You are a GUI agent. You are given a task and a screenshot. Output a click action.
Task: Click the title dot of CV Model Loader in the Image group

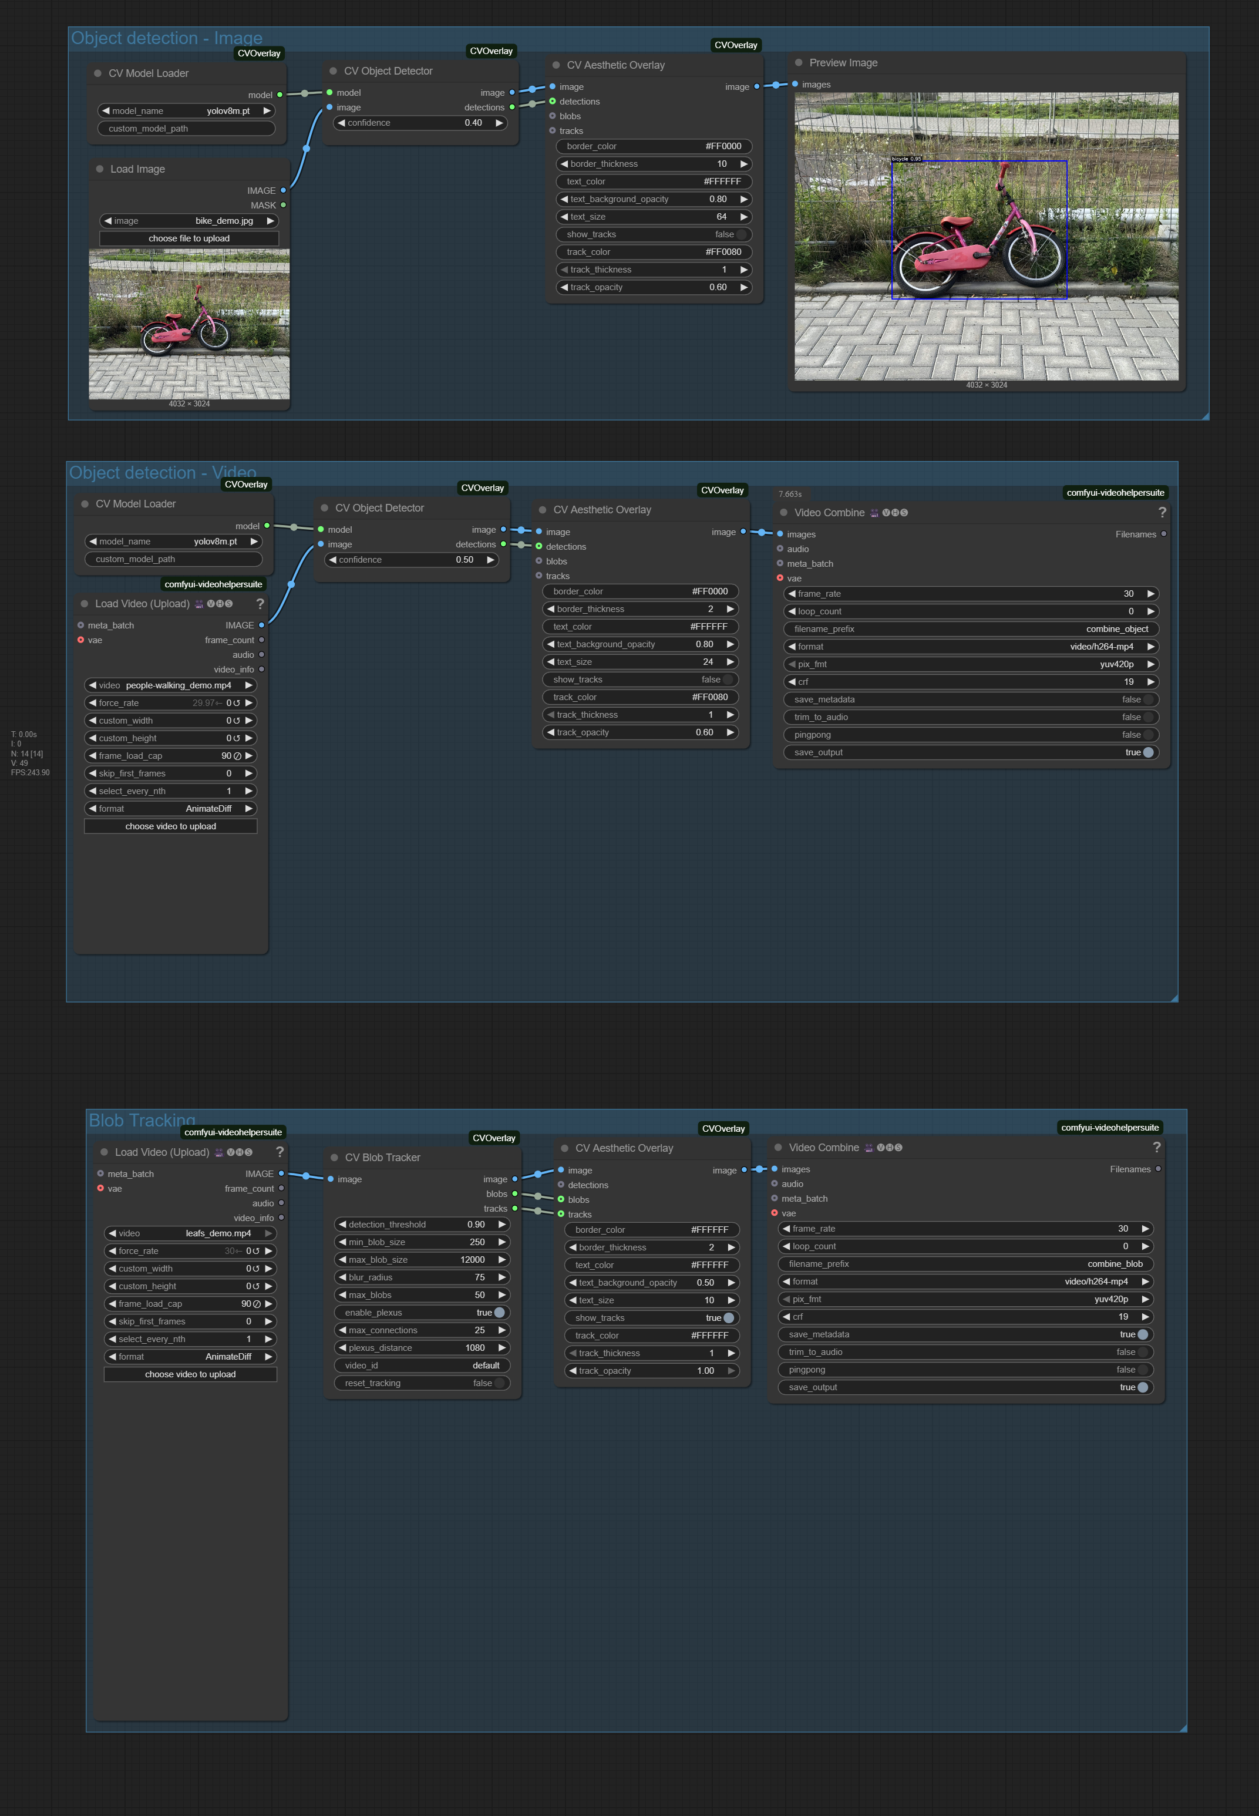[98, 73]
